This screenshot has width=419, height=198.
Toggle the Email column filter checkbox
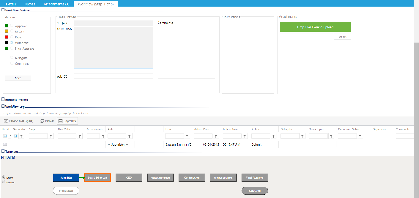[5, 136]
